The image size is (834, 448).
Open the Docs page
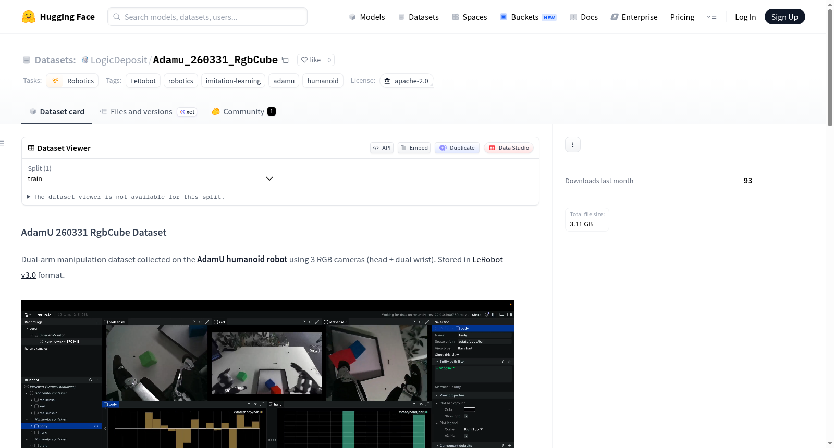[x=584, y=17]
